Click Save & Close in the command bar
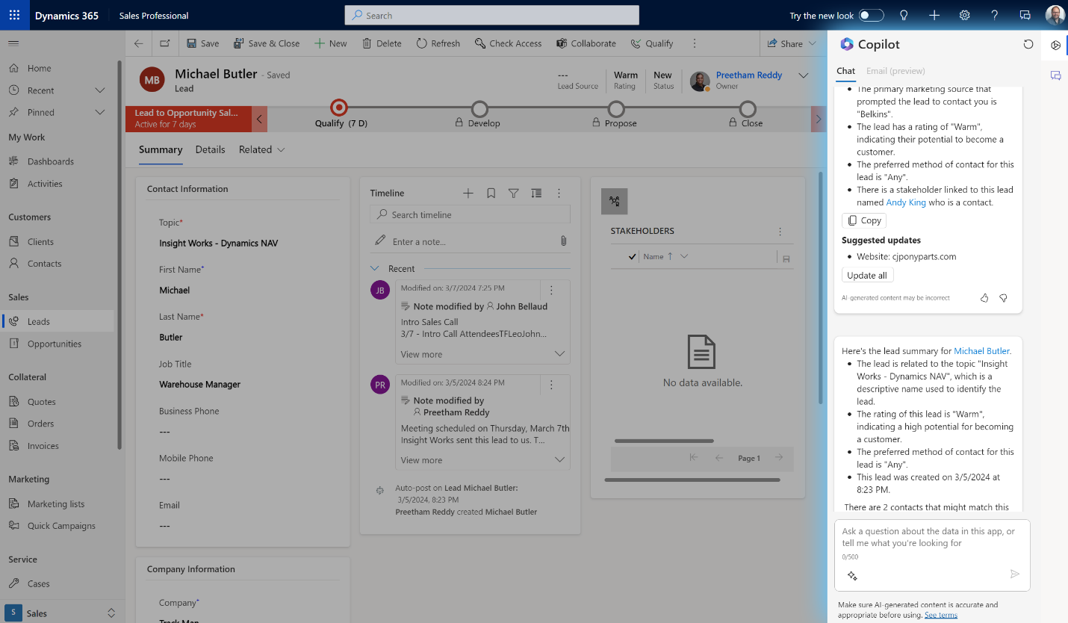The width and height of the screenshot is (1068, 623). coord(267,43)
